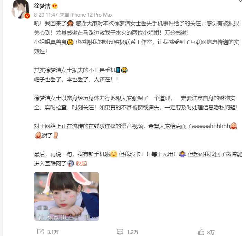This screenshot has height=236, width=242.
Task: Click the crying-laugh emoji after the phone
Action: coord(124,70)
